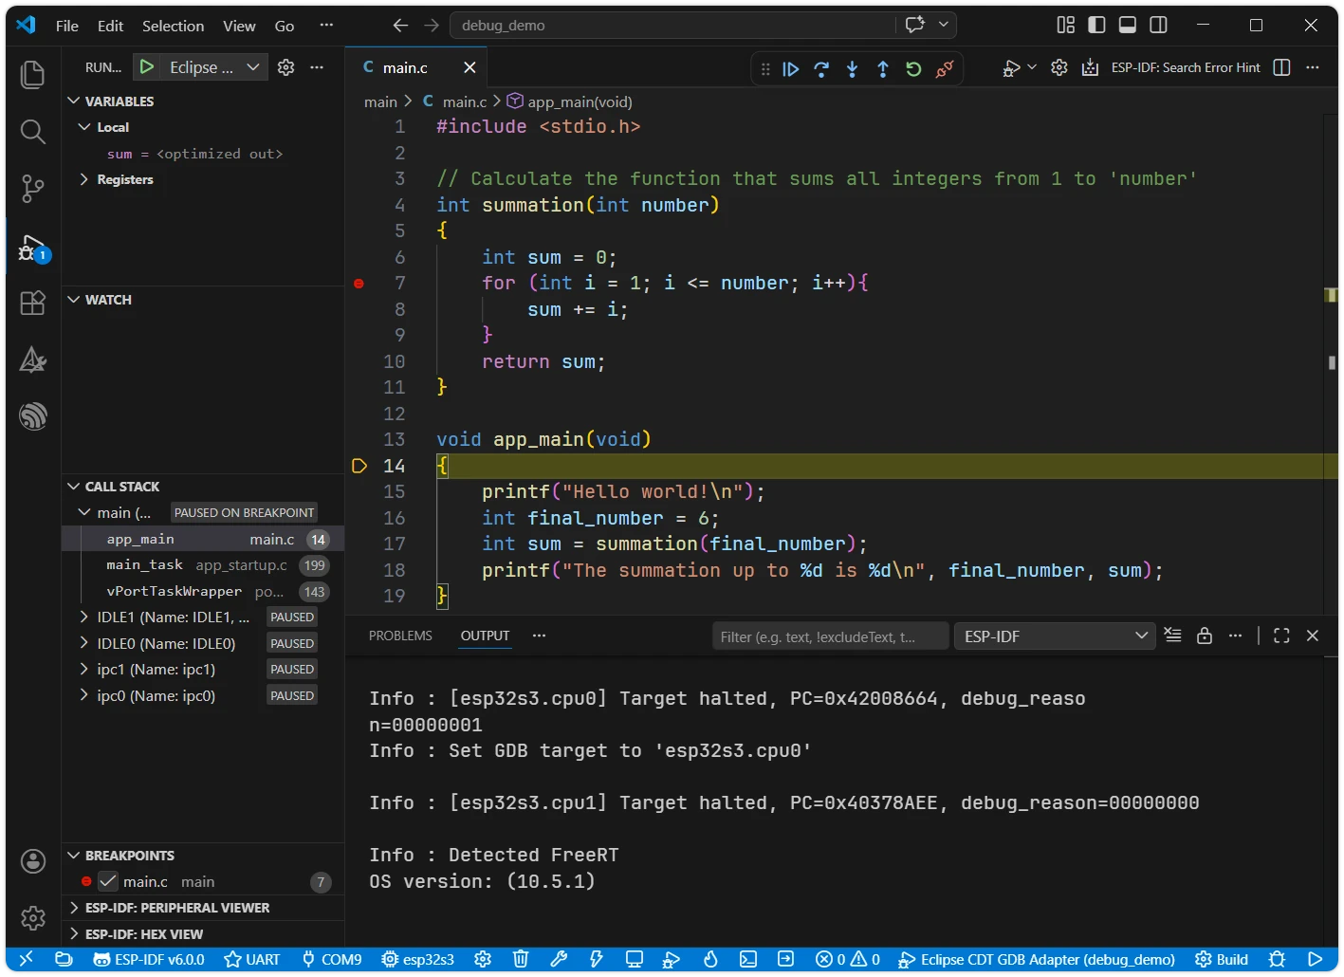Click ESP-IDF: Search Error Hint
Image resolution: width=1344 pixels, height=977 pixels.
point(1186,67)
